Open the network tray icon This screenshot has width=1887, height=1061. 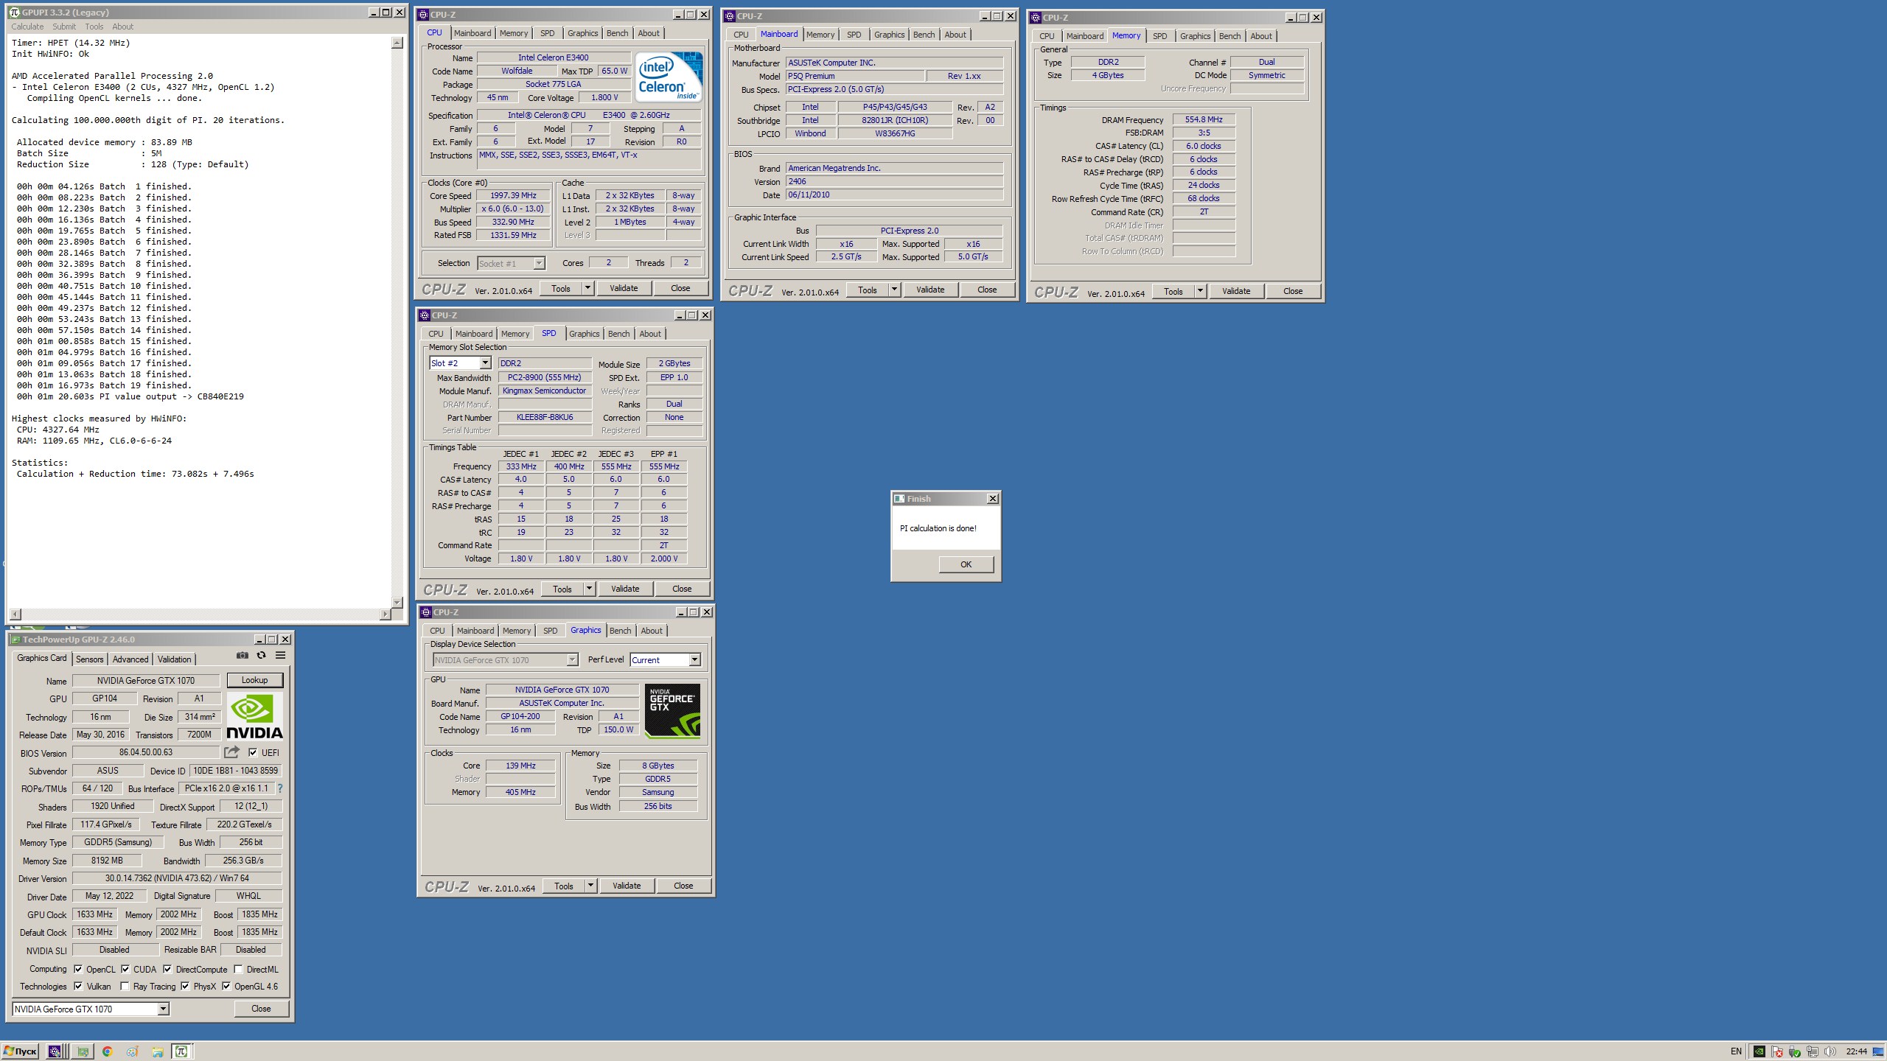click(x=1813, y=1051)
